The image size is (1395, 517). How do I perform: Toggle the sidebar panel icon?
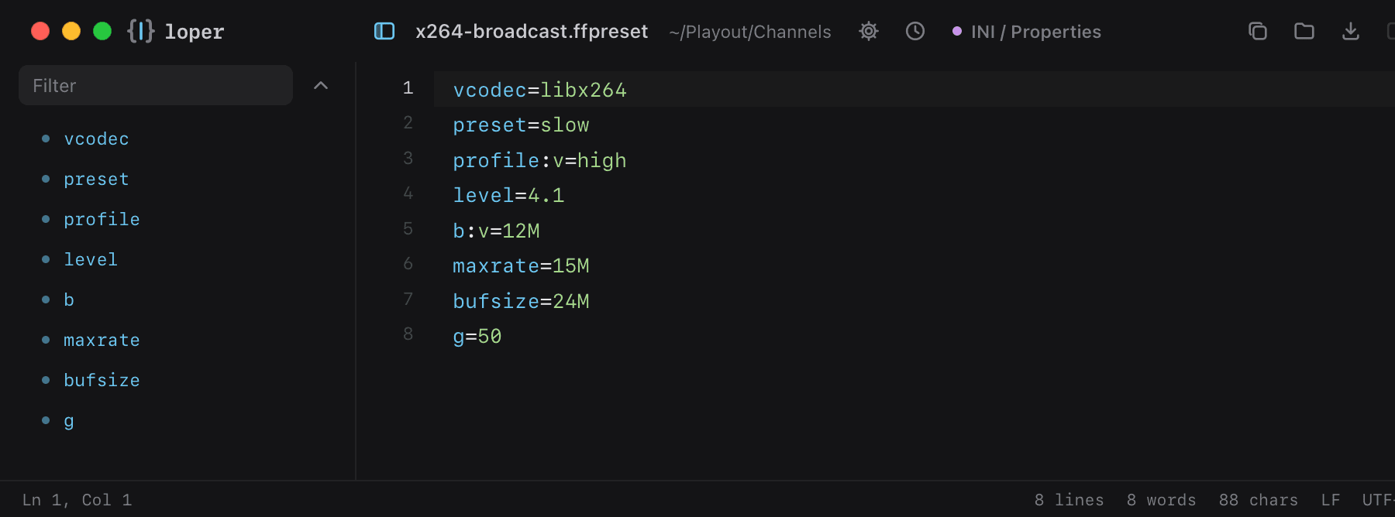384,31
